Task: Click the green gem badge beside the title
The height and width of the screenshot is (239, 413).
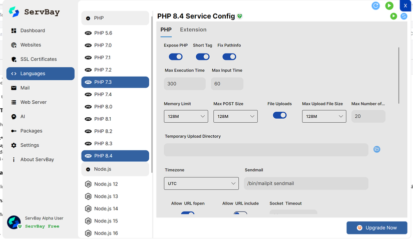Action: 239,17
